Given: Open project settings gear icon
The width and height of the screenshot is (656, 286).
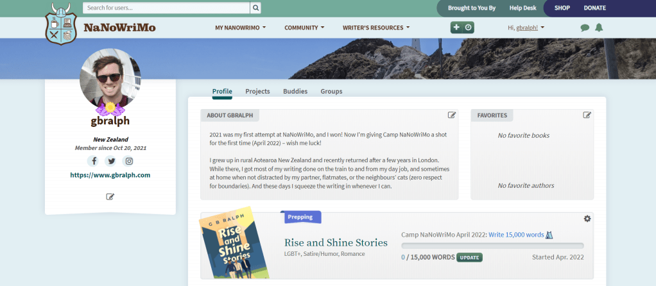Looking at the screenshot, I should point(587,219).
